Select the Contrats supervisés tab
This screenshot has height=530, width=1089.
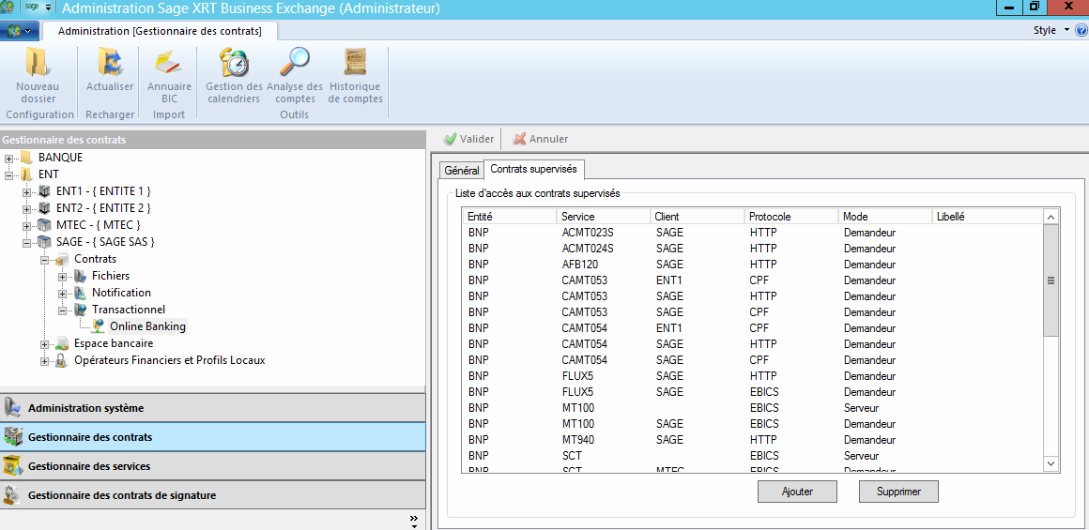533,169
